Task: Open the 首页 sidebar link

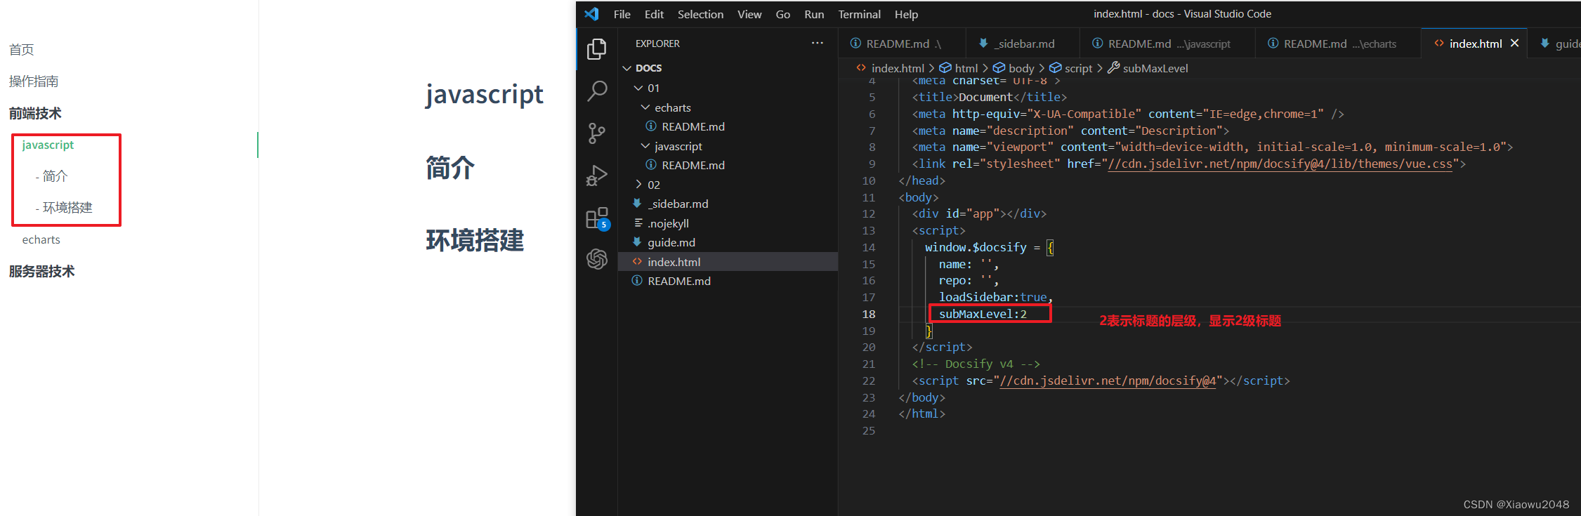Action: tap(21, 50)
